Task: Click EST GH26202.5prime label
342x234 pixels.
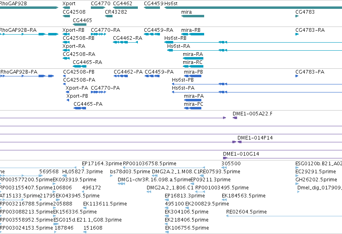Action: pyautogui.click(x=316, y=180)
